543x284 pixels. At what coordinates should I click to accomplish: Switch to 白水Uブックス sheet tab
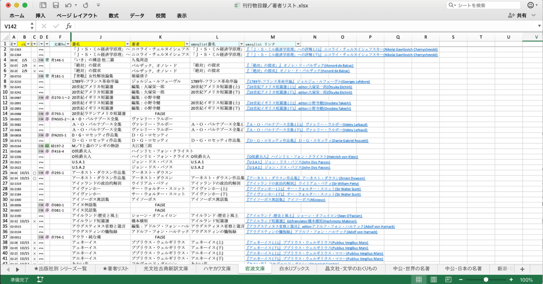click(x=294, y=269)
